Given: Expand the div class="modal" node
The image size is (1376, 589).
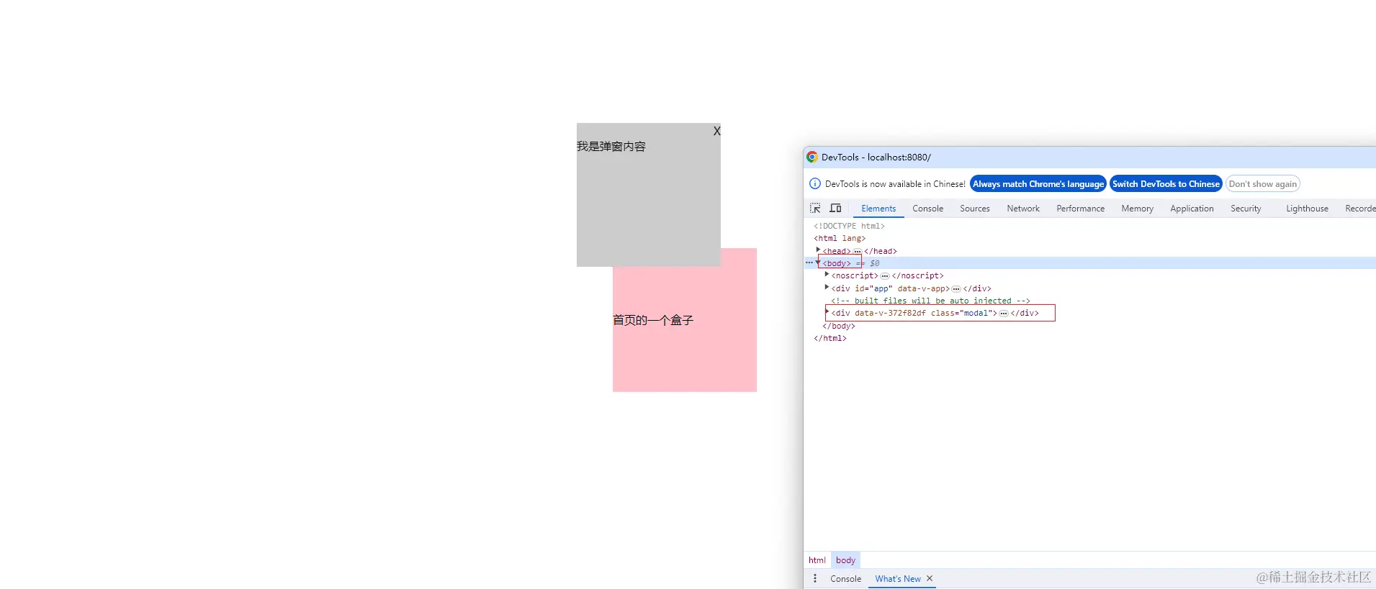Looking at the screenshot, I should click(x=827, y=311).
